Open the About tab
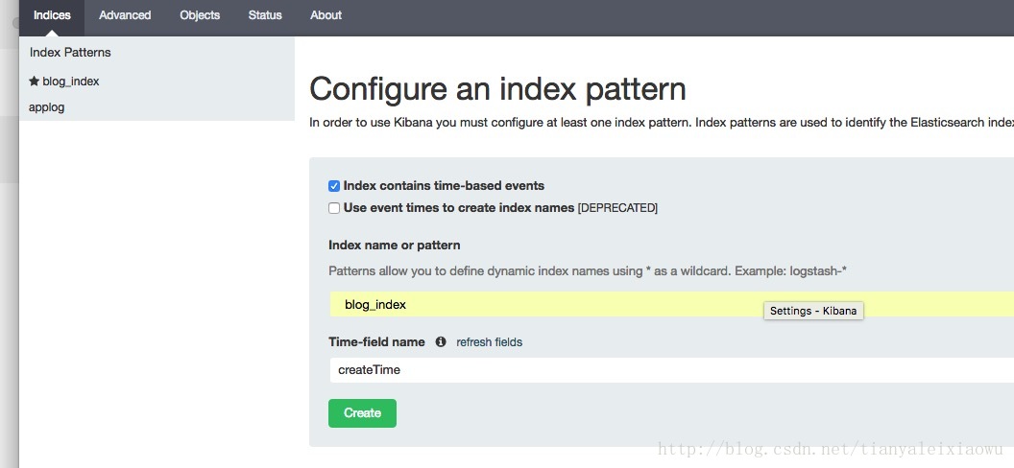 click(326, 15)
